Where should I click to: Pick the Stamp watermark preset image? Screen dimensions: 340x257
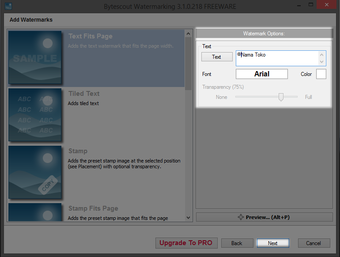click(x=35, y=172)
